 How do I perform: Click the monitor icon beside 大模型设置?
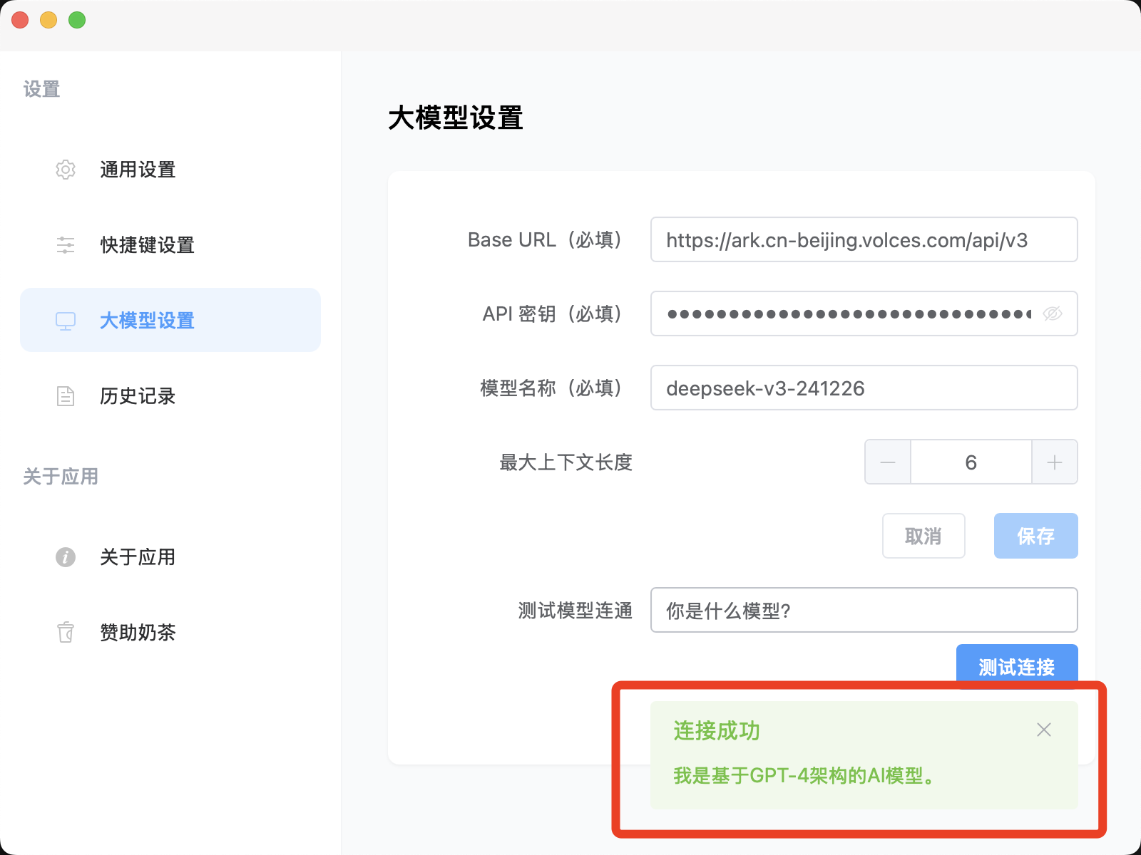(x=66, y=321)
